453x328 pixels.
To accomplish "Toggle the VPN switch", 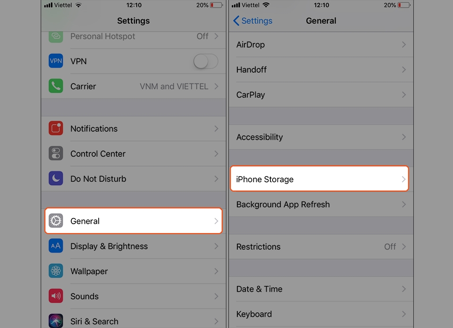I will [206, 61].
